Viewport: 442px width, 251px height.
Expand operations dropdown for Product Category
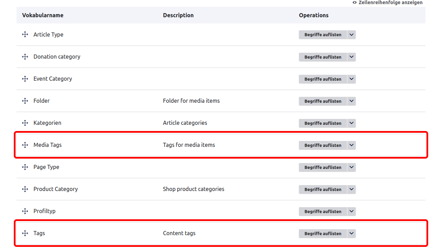click(352, 189)
